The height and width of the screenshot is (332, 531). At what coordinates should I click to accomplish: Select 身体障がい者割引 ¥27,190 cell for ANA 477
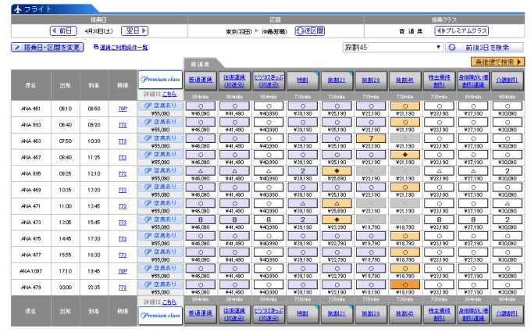[473, 252]
